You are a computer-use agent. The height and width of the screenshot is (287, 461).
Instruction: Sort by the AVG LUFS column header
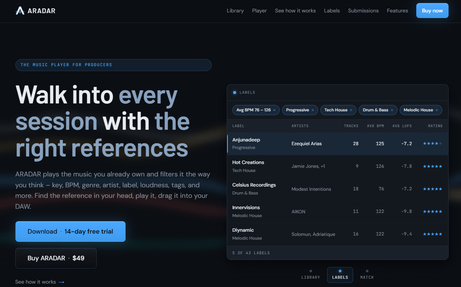(x=402, y=126)
